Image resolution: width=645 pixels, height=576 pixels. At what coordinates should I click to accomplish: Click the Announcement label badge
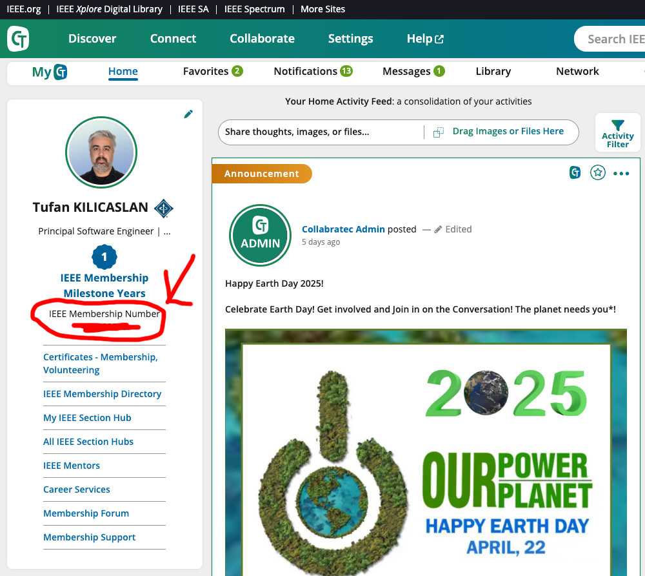coord(262,174)
